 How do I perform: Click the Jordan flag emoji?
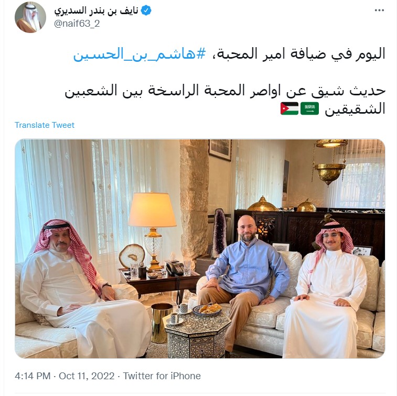289,108
